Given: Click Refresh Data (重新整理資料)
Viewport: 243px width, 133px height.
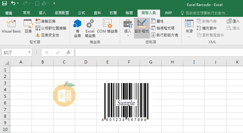Looking at the screenshot, I should pos(210,35).
